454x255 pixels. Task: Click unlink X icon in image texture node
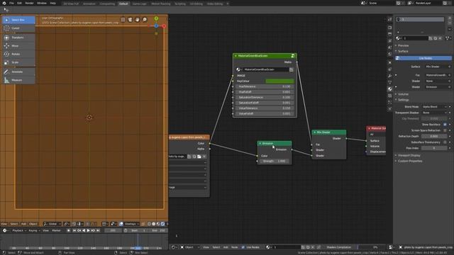pyautogui.click(x=204, y=157)
